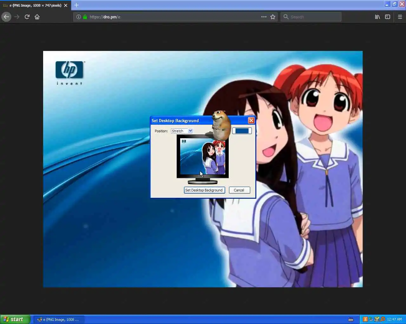
Task: Click the green secure connection padlock
Action: 85,17
